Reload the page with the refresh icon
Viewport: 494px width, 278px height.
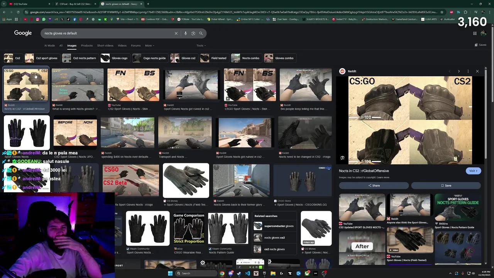tap(18, 12)
